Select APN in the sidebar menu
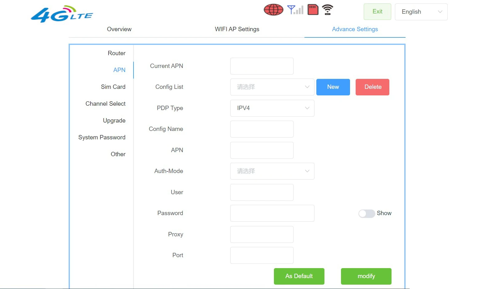 (119, 70)
